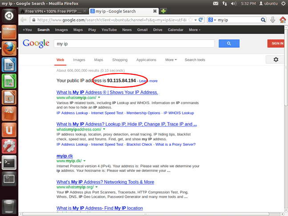Open System Settings wrench icon
Screen dimensions: 288x216
[x=9, y=147]
